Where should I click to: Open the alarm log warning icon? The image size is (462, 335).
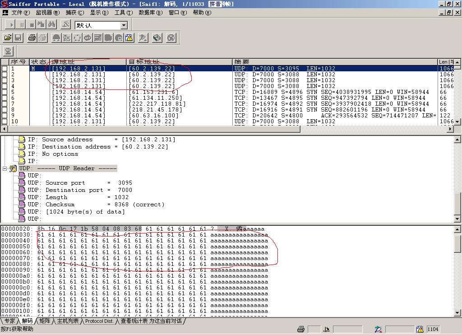(129, 38)
